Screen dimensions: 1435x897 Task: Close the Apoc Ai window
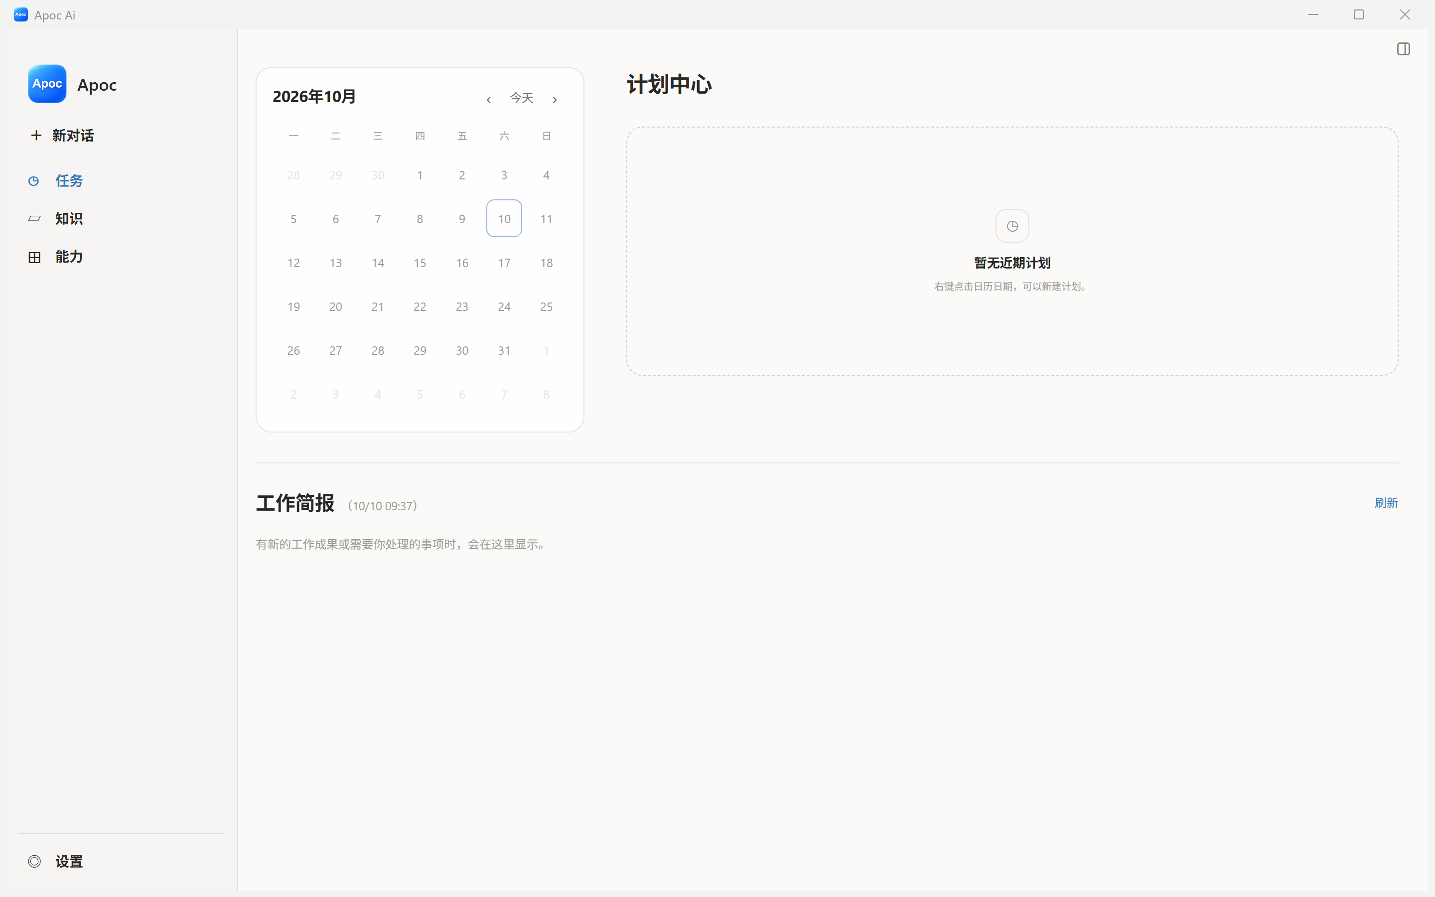[x=1405, y=14]
